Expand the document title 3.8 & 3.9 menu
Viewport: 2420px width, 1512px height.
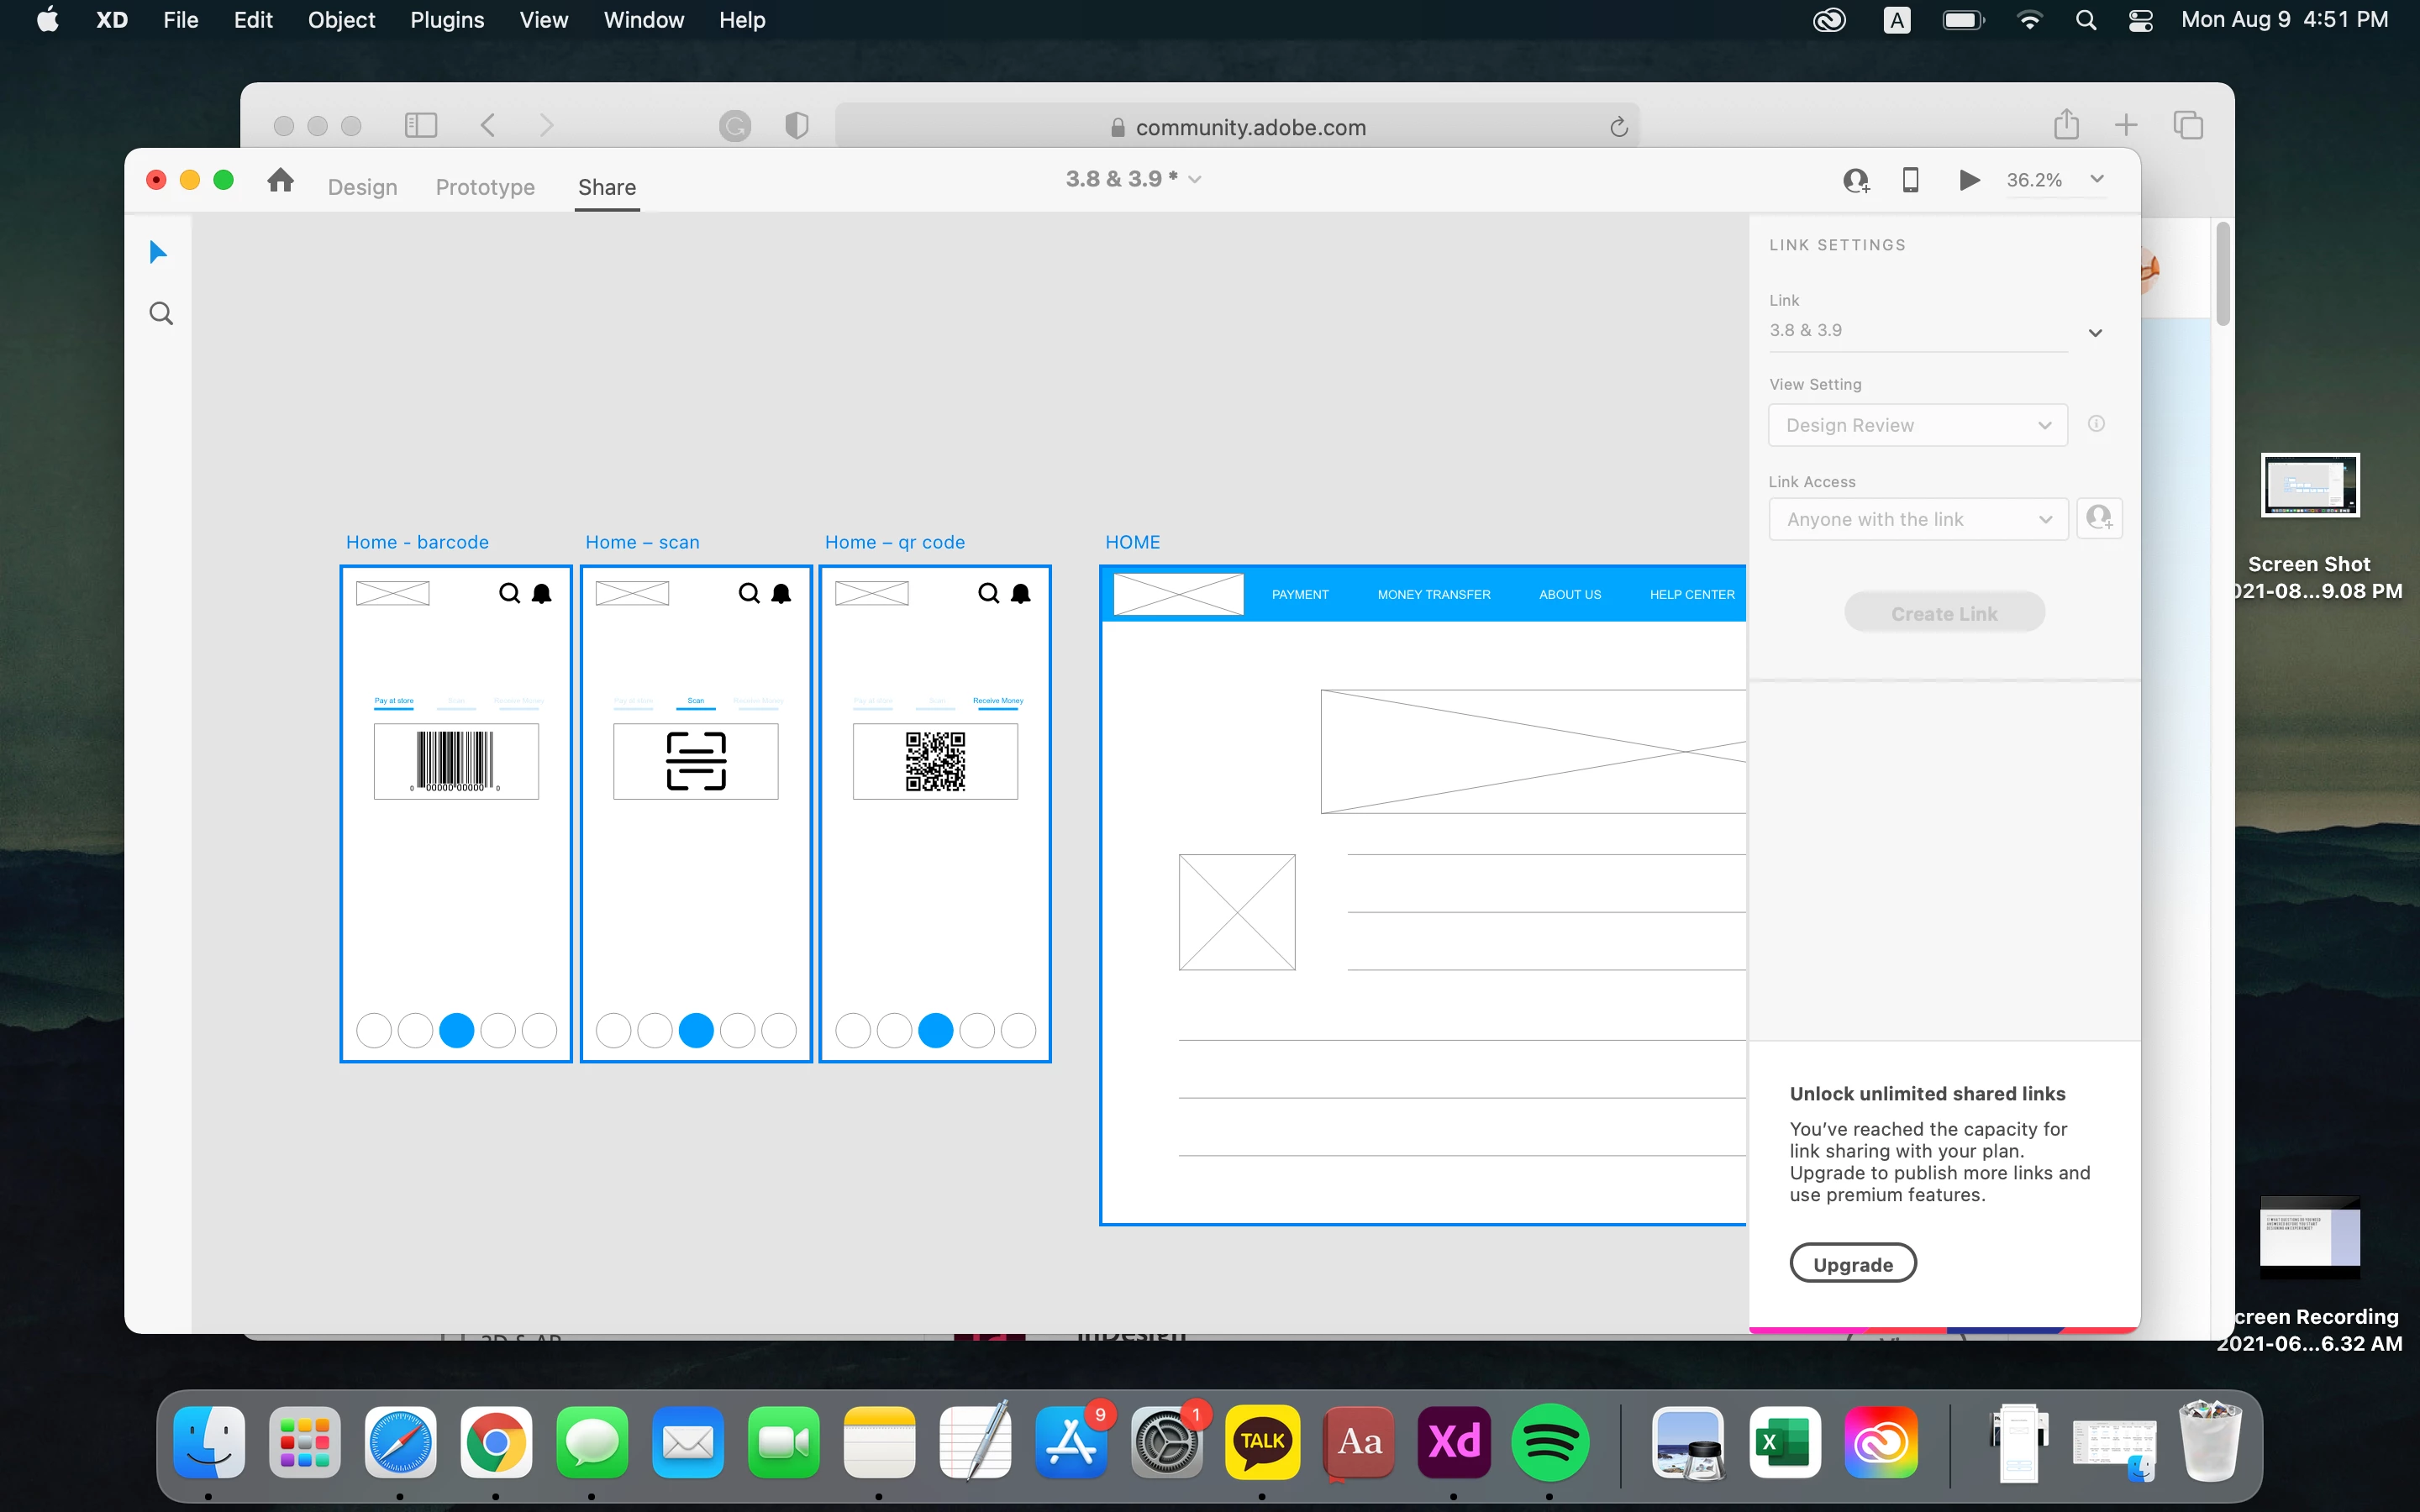1194,180
